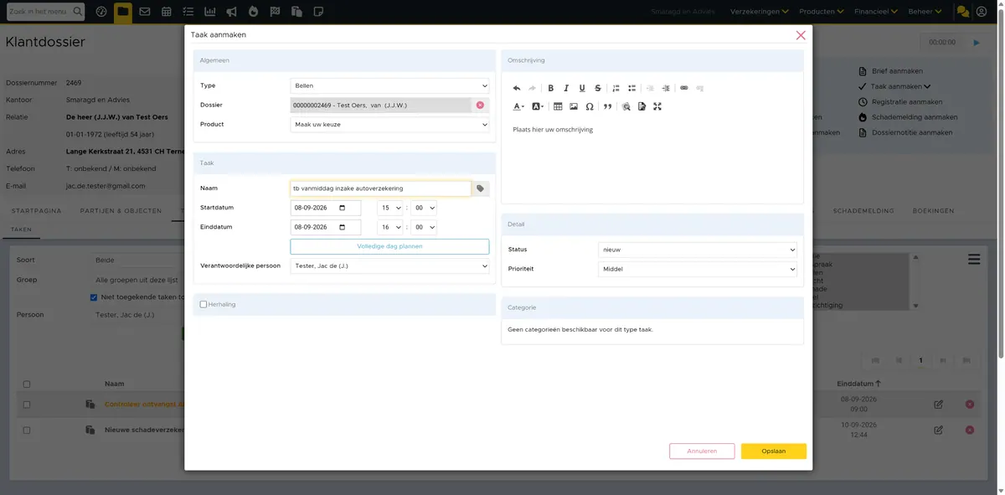
Task: Uncheck 'Niet toegekende taken' checkbox
Action: [x=94, y=297]
